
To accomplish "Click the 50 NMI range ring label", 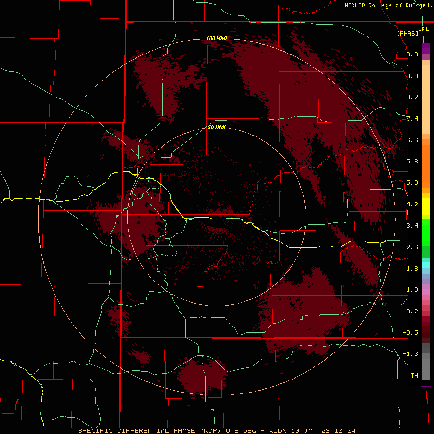I will (217, 127).
